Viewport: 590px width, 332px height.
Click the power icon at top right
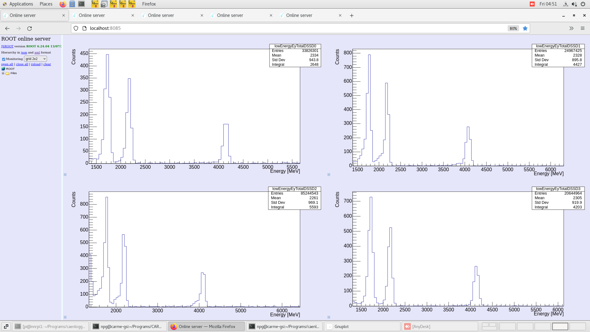583,4
